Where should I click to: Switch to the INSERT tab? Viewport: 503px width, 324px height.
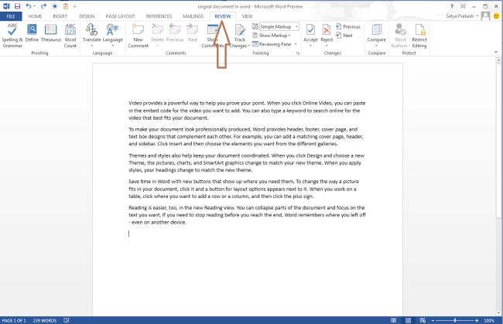(60, 16)
